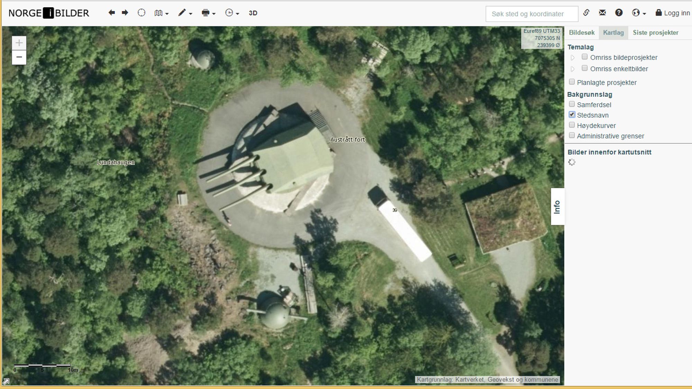The width and height of the screenshot is (692, 389).
Task: Open the map type dropdown
Action: (x=162, y=13)
